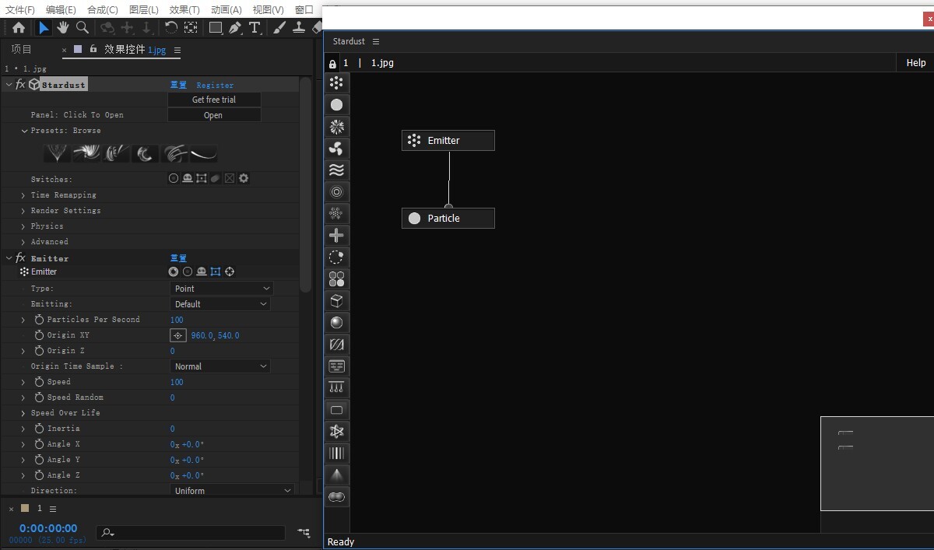Click the Get free trial button
This screenshot has width=934, height=550.
coord(214,100)
